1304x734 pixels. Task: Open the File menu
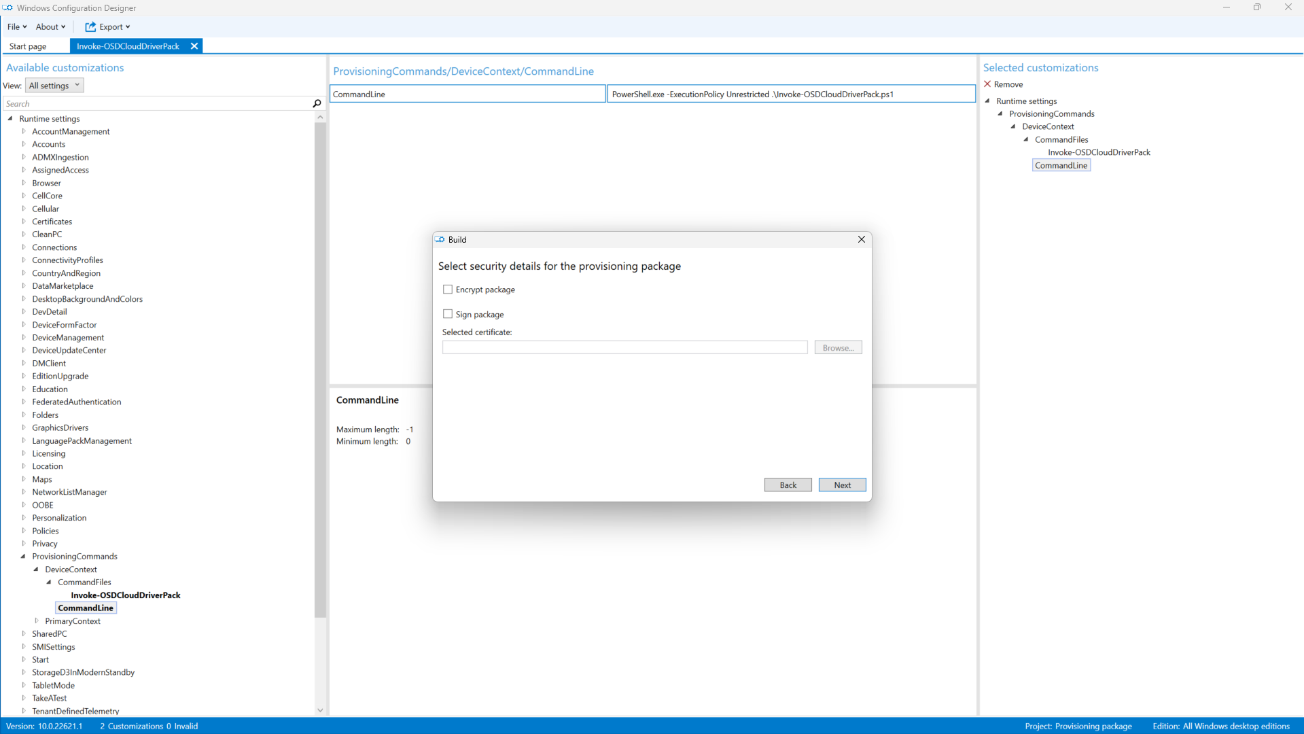click(x=16, y=27)
